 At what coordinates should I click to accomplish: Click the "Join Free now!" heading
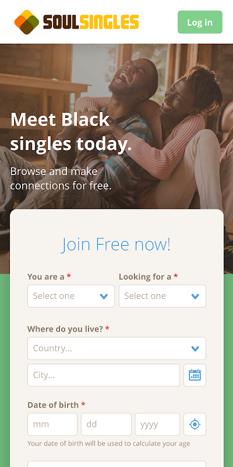click(x=116, y=244)
